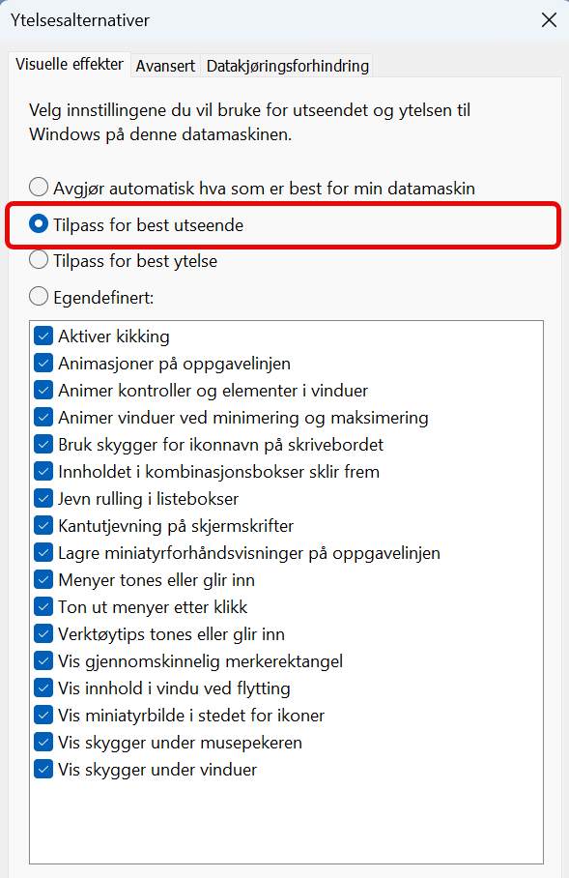
Task: Toggle 'Animer kontroller og elementer i vinduer'
Action: pyautogui.click(x=43, y=391)
